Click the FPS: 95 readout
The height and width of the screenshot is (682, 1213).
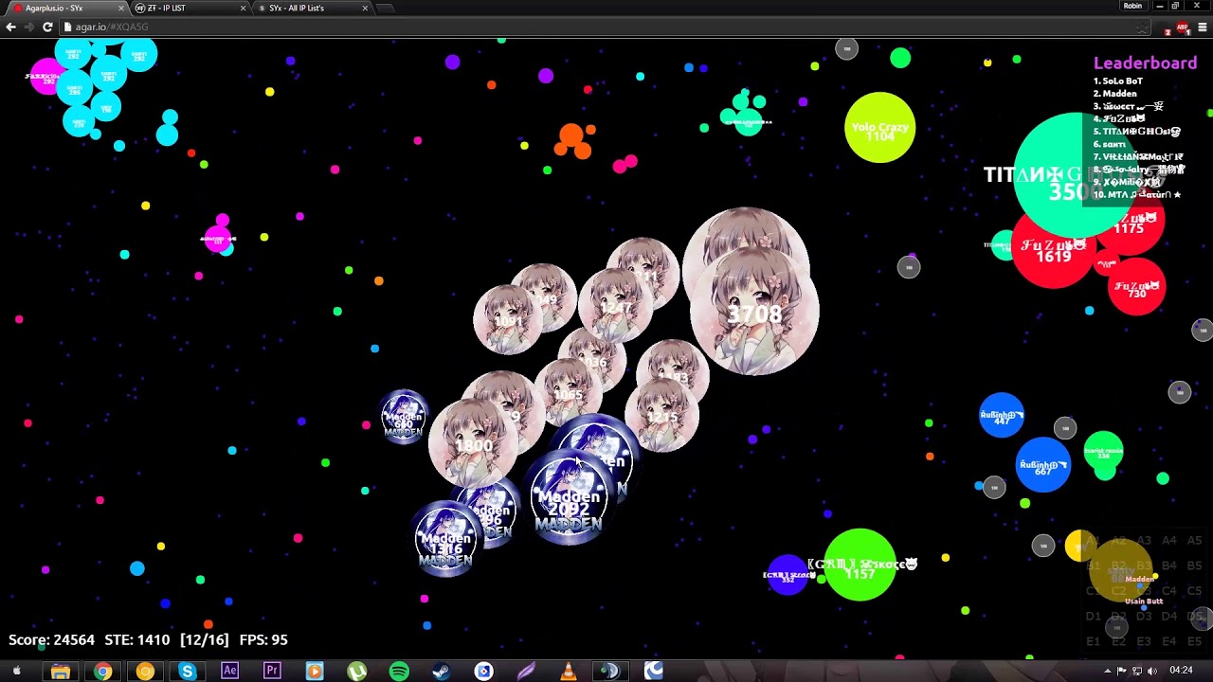pyautogui.click(x=263, y=639)
